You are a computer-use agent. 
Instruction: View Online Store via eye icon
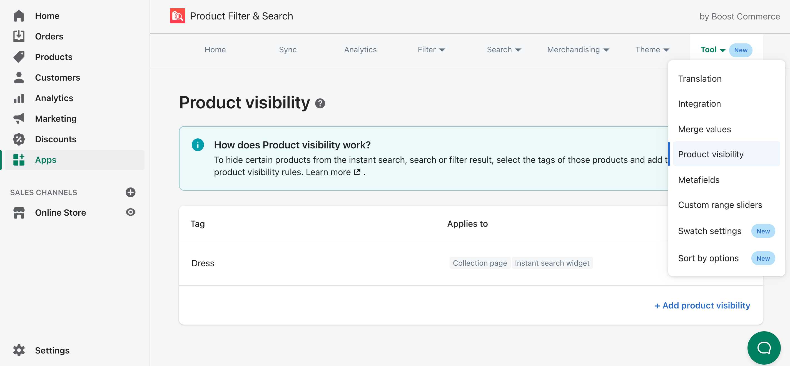coord(130,212)
